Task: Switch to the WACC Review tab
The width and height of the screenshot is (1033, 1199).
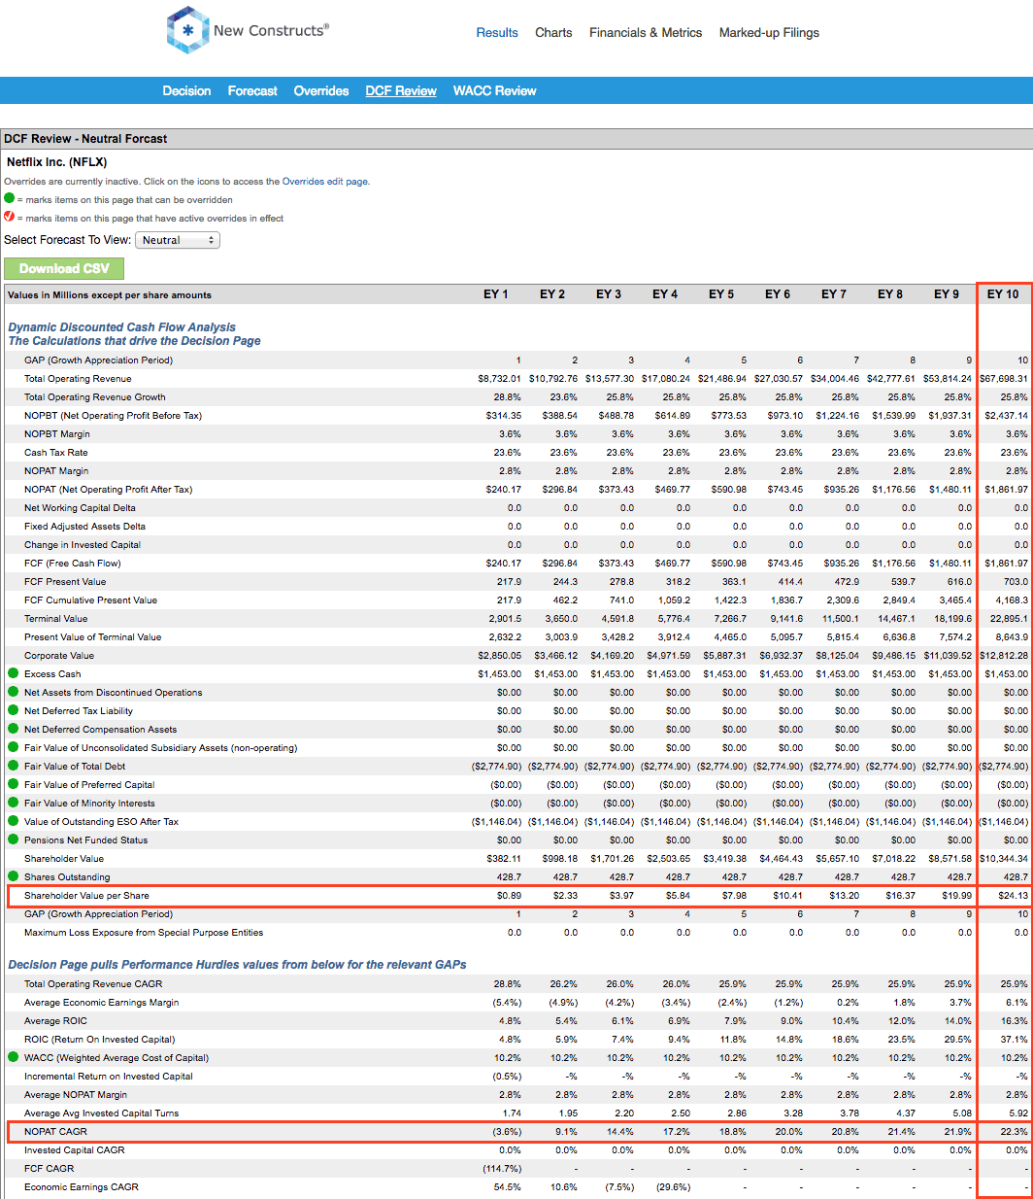Action: click(x=495, y=90)
